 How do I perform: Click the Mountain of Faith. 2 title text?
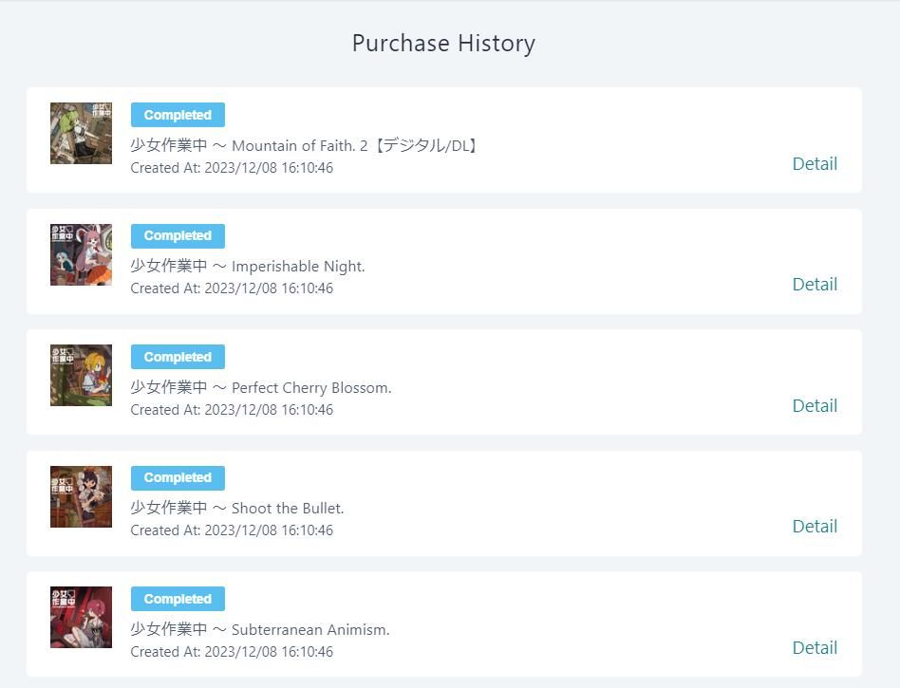tap(305, 145)
